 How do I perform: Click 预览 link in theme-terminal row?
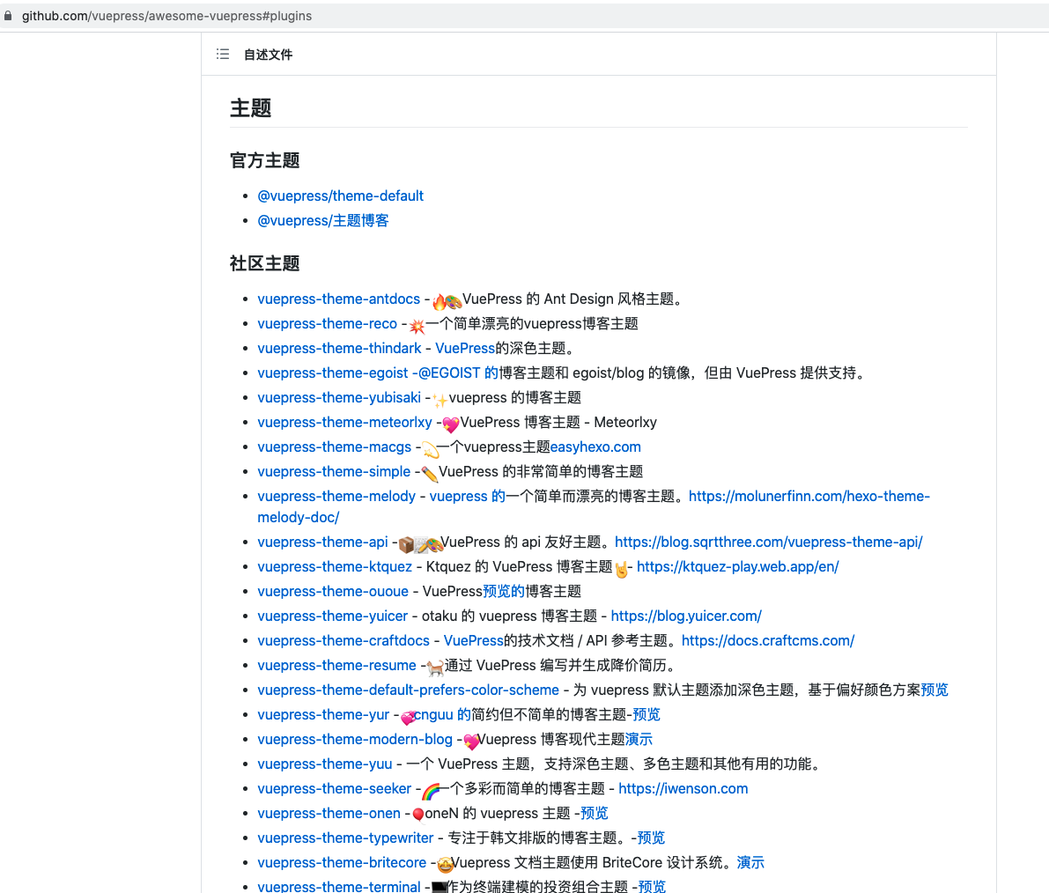click(652, 886)
